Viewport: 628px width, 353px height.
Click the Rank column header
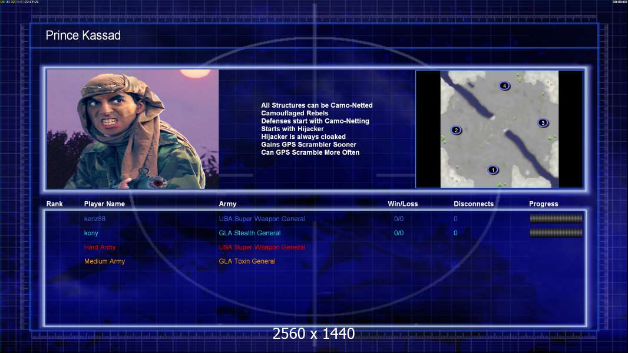coord(54,204)
